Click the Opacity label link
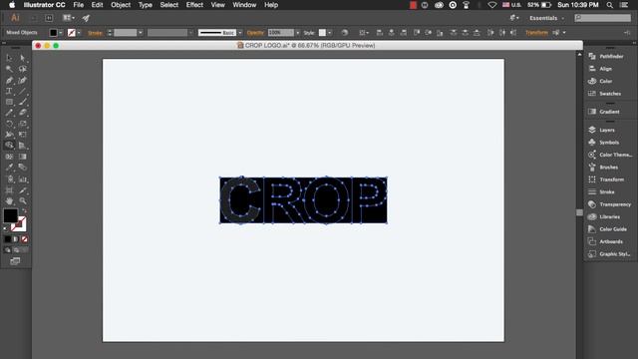Image resolution: width=638 pixels, height=359 pixels. pyautogui.click(x=255, y=33)
